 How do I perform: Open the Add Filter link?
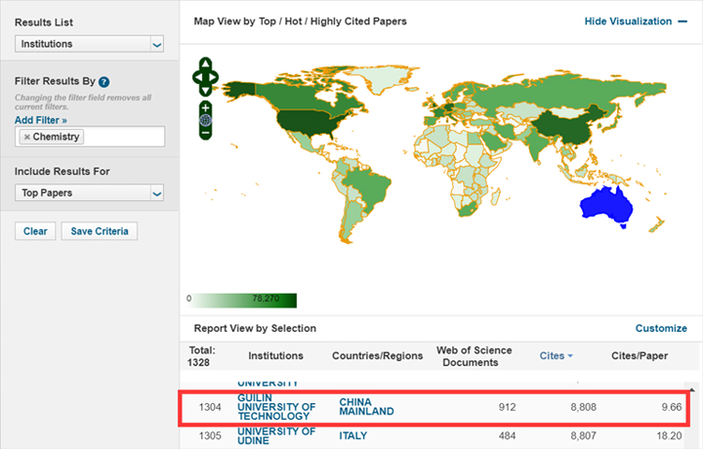click(41, 120)
